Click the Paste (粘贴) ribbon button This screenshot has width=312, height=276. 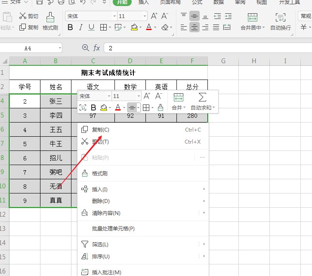(7, 21)
